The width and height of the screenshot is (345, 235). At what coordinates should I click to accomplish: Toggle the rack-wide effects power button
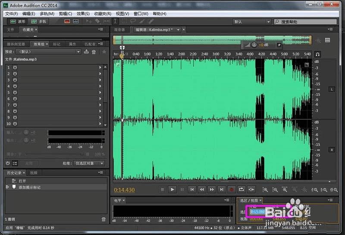click(8, 163)
